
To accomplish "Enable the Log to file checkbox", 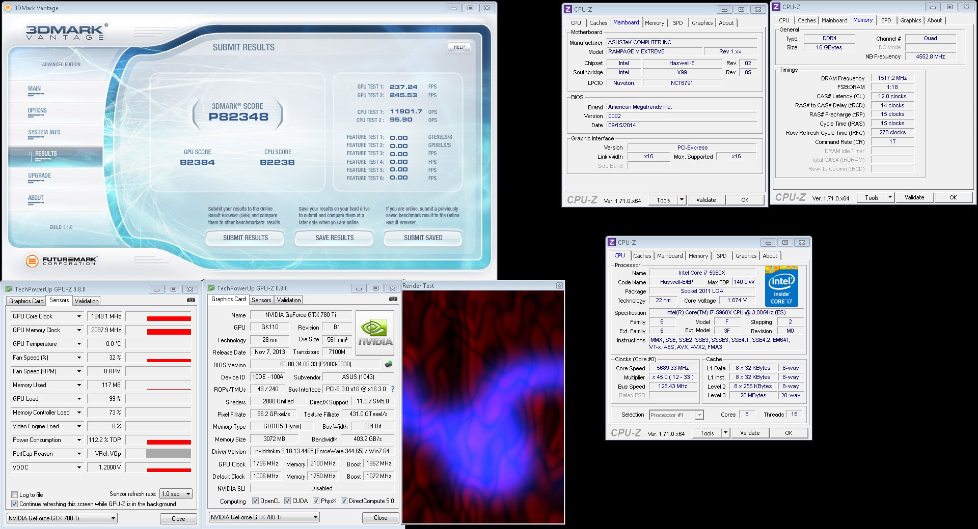I will [x=15, y=495].
